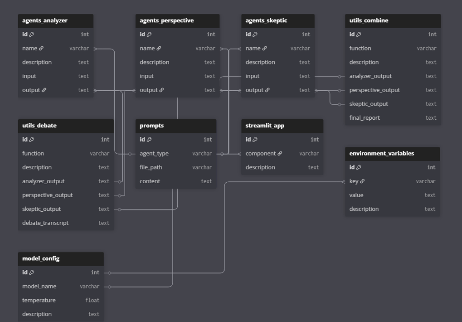
Task: Click the key icon next to utils_combine id
Action: click(359, 34)
